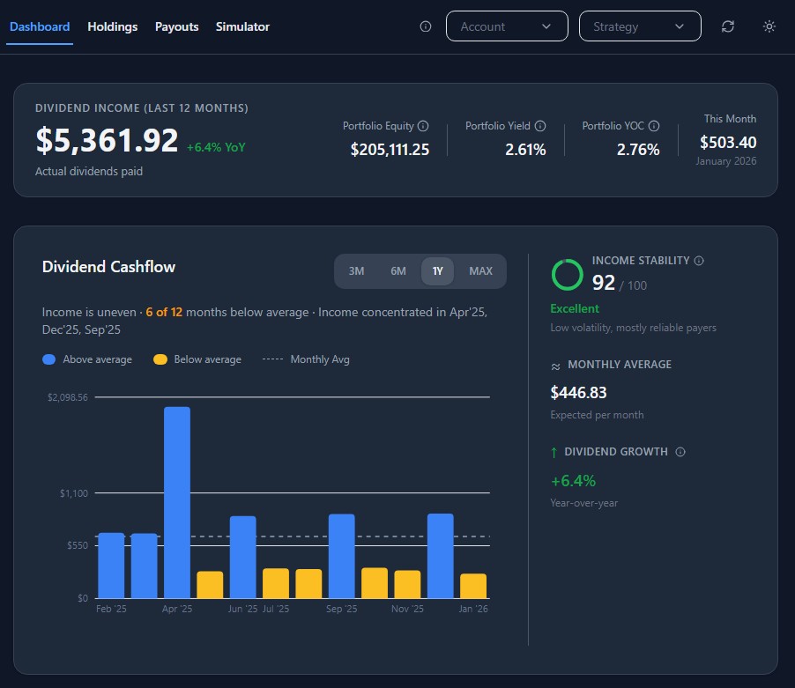This screenshot has height=688, width=795.
Task: Toggle the light/dark theme sun icon
Action: click(769, 26)
